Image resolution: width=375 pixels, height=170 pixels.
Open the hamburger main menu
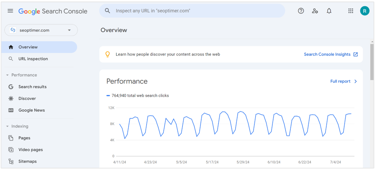pos(10,11)
